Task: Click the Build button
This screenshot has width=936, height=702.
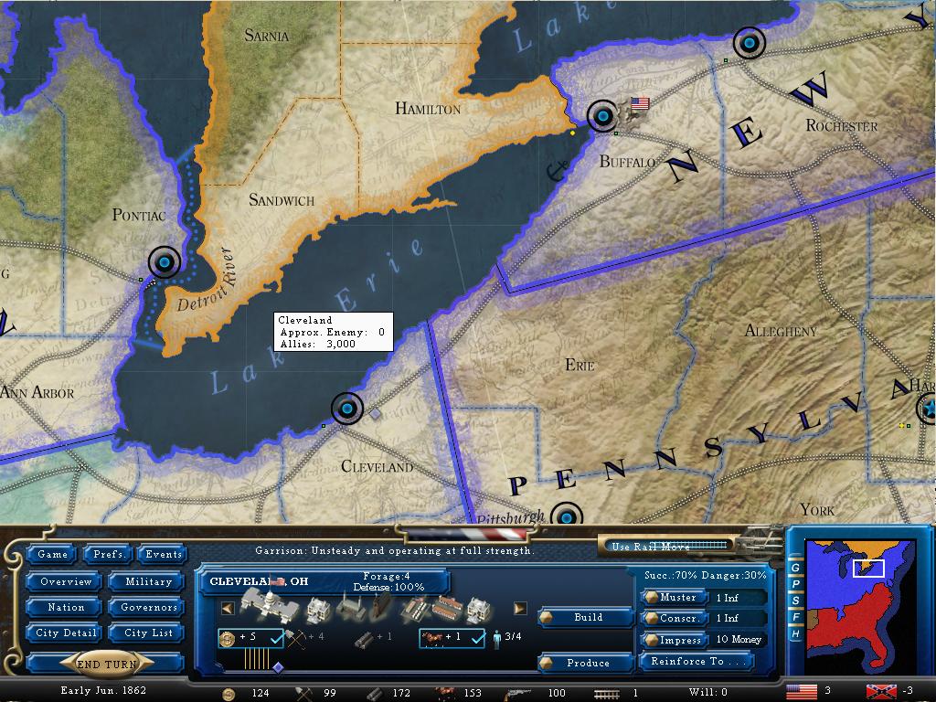Action: point(587,617)
